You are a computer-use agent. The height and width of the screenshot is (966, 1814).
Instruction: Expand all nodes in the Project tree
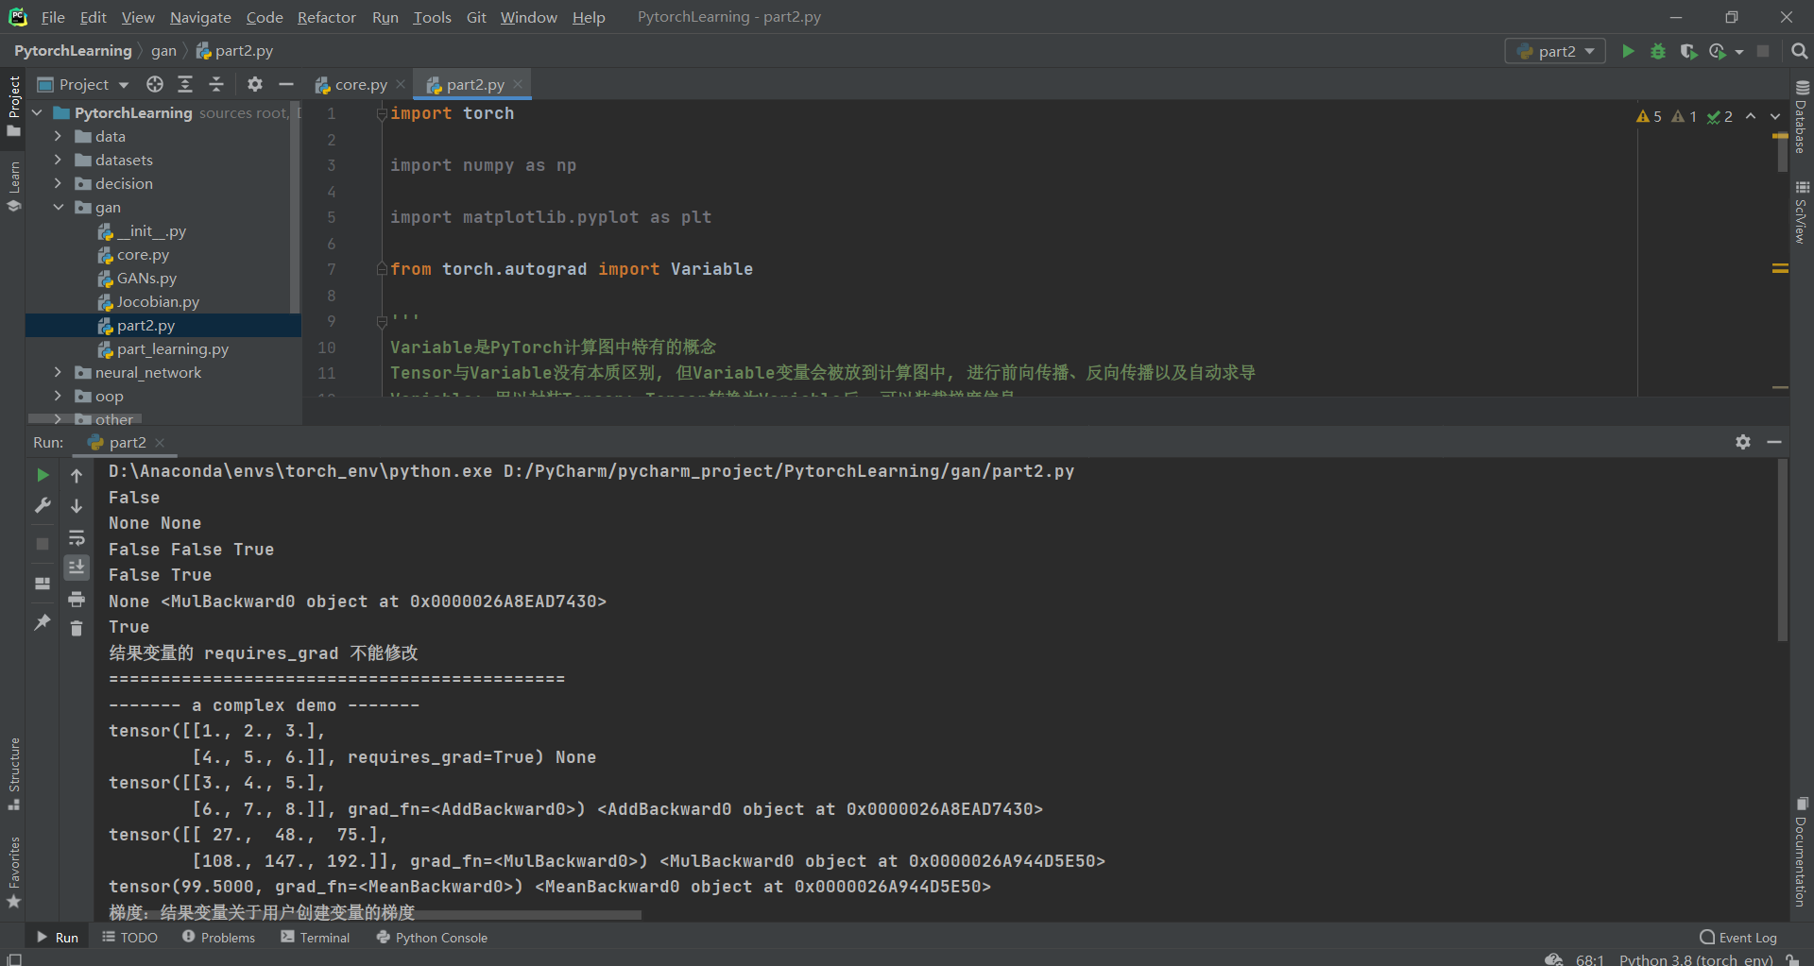pos(185,84)
